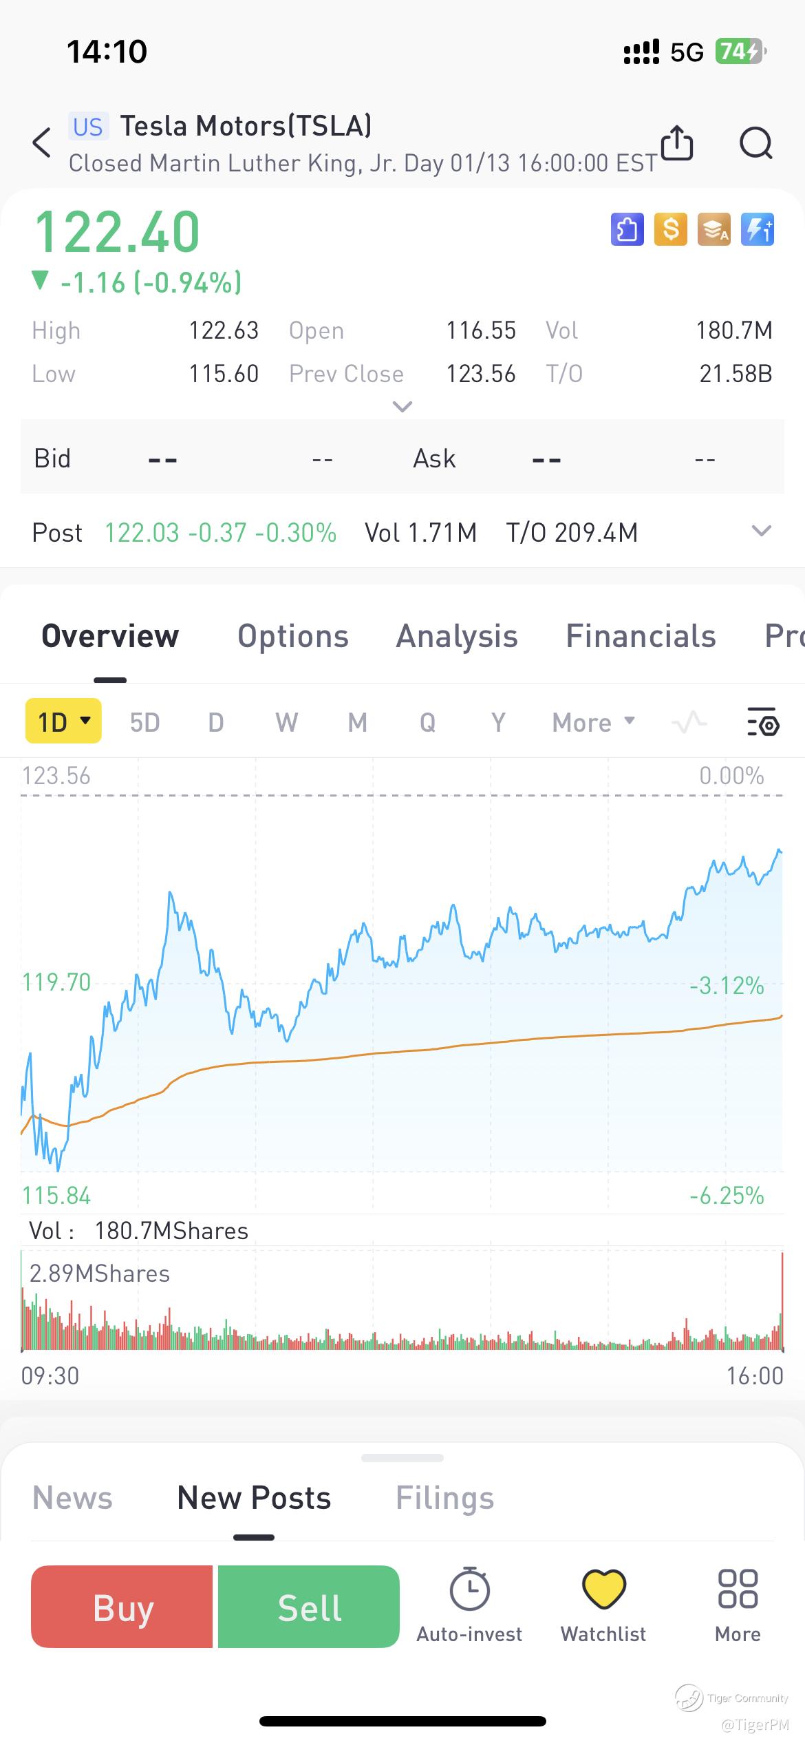Toggle the chart indicator wave icon

tap(689, 722)
